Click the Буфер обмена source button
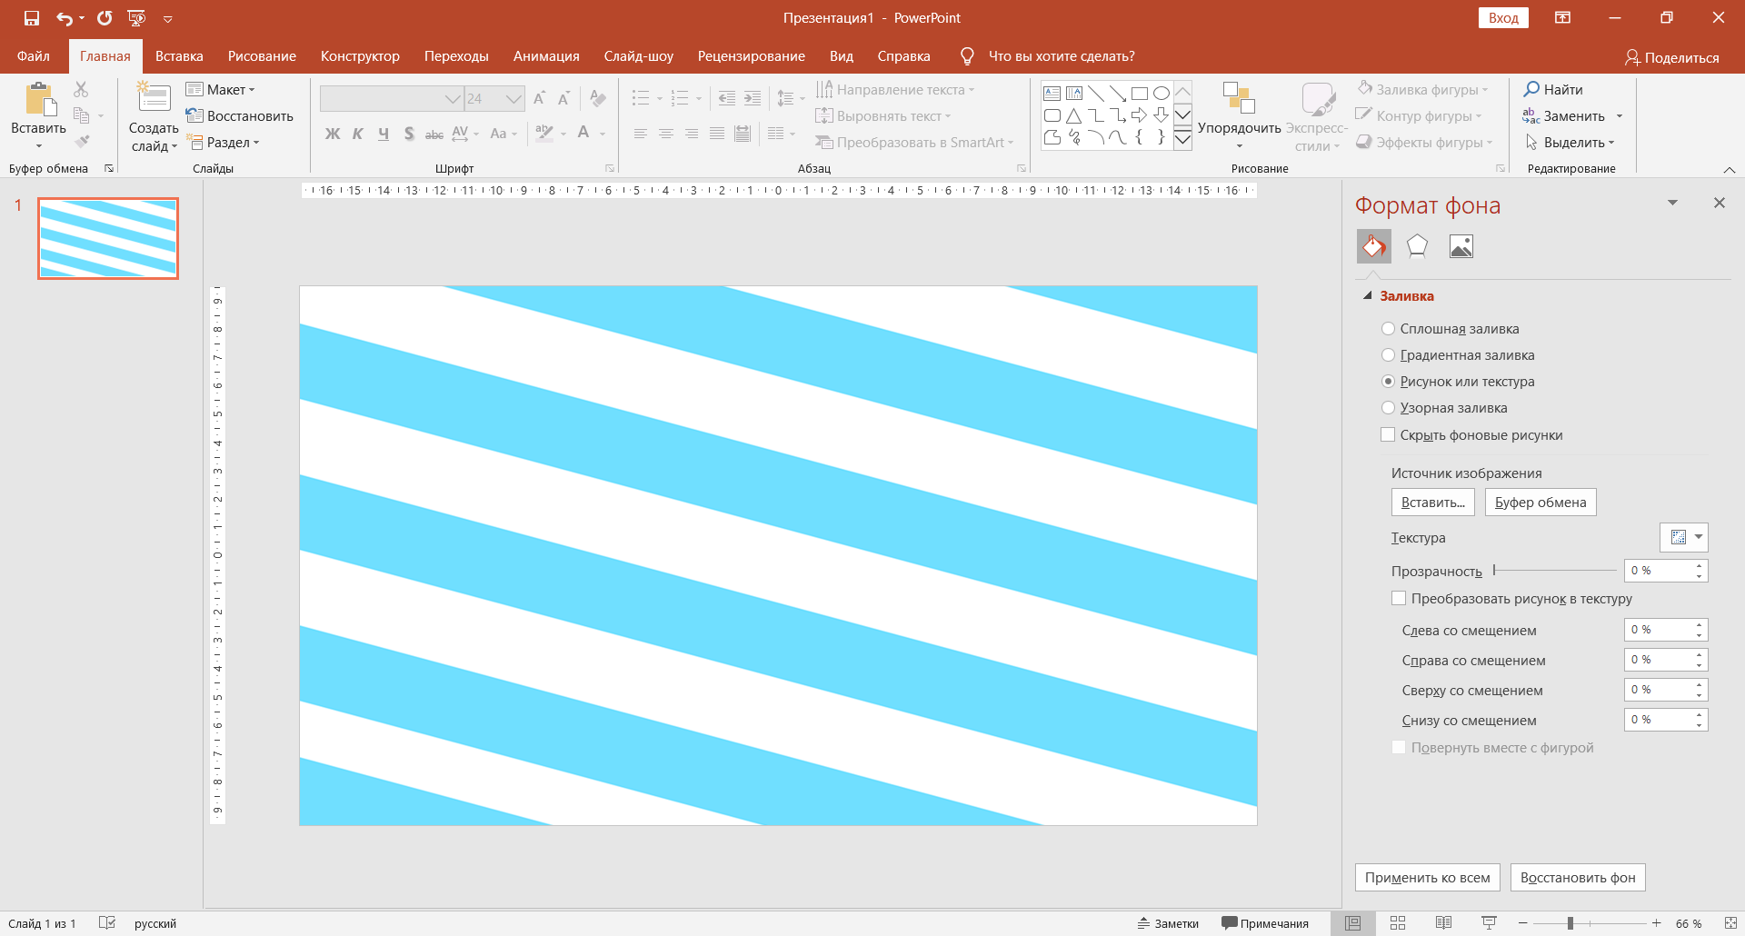The height and width of the screenshot is (936, 1745). tap(1540, 503)
